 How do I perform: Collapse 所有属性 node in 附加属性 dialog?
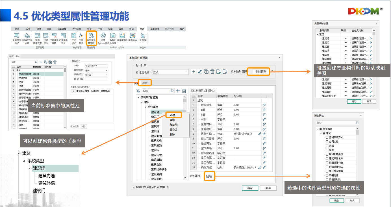(x=317, y=129)
